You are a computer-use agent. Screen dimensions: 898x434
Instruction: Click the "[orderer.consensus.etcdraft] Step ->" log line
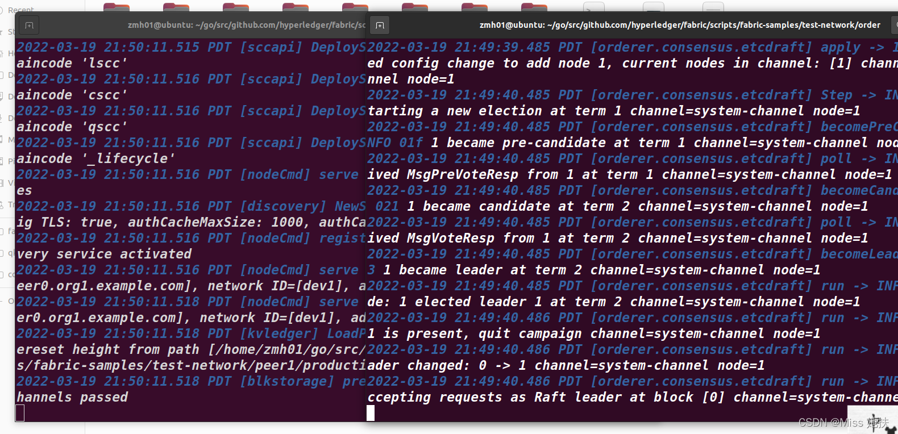coord(633,95)
